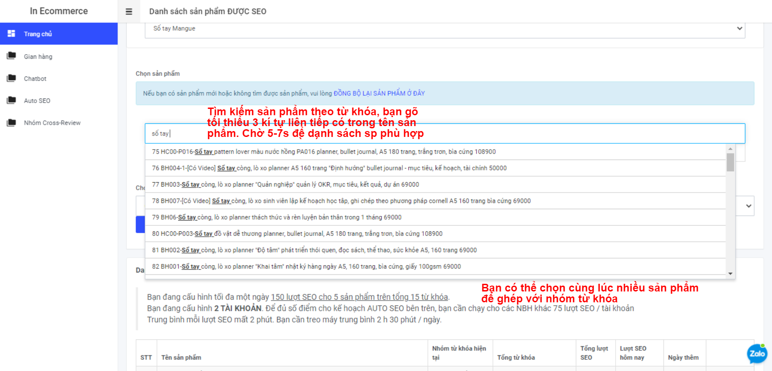Image resolution: width=772 pixels, height=371 pixels.
Task: Click suggestion list scroll down arrow
Action: [x=730, y=273]
